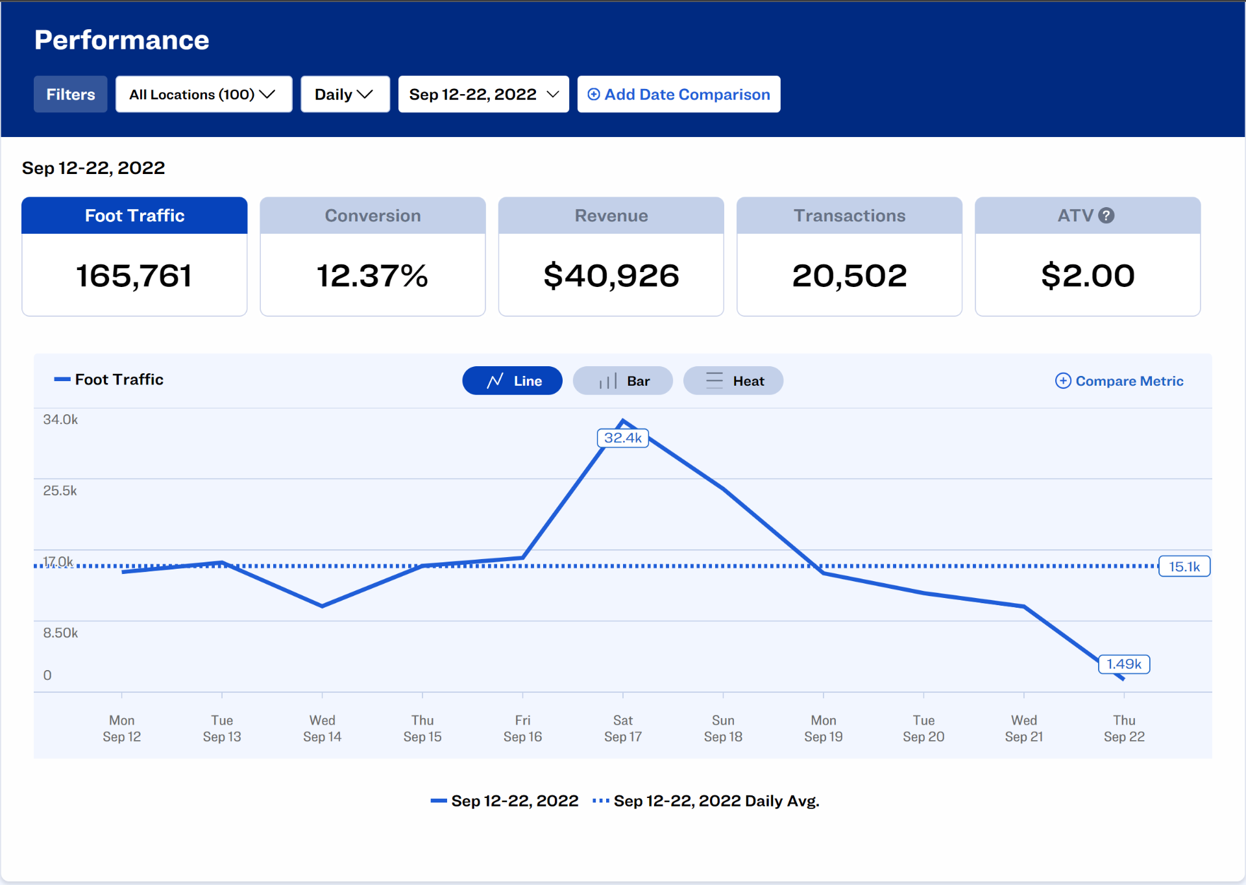1246x885 pixels.
Task: Select the Revenue metric tab
Action: [611, 216]
